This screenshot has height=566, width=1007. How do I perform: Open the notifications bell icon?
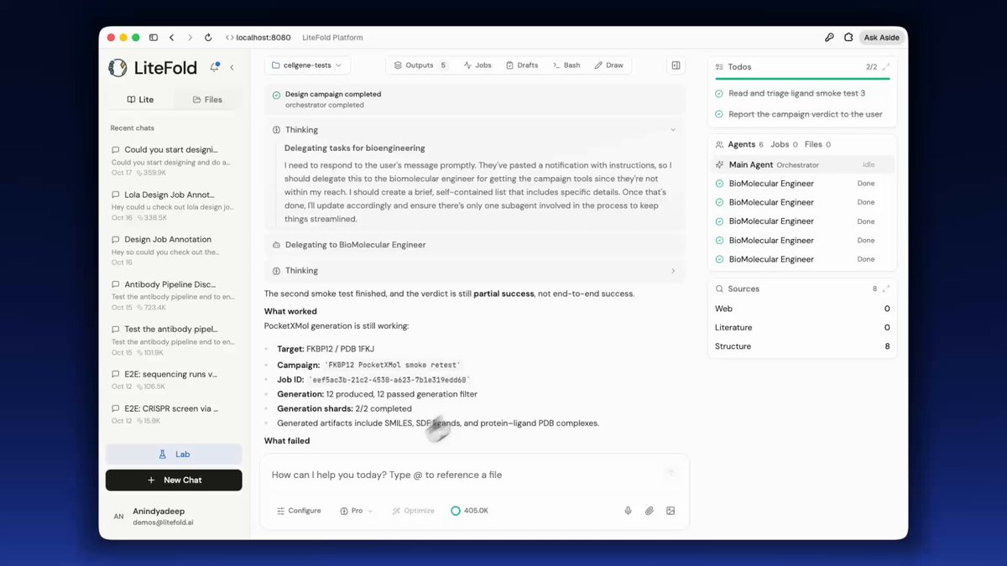coord(215,67)
